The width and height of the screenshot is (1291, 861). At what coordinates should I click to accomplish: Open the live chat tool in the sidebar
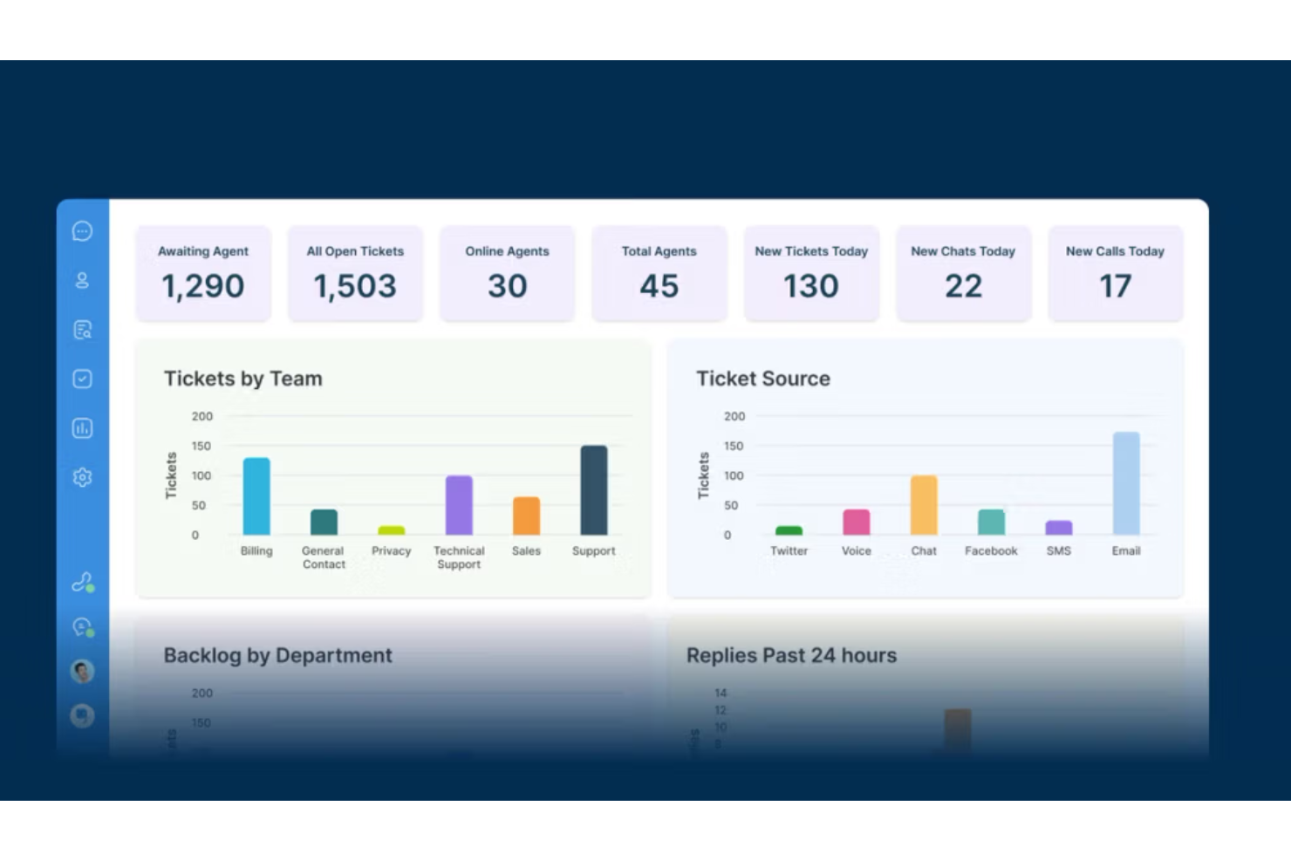pos(81,626)
